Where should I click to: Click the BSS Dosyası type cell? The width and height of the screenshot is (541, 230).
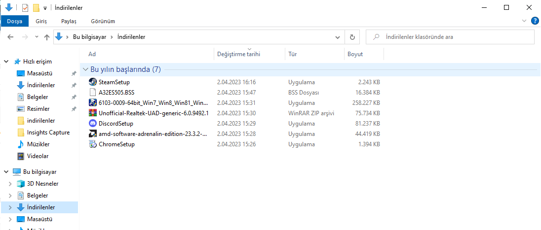[x=304, y=93]
